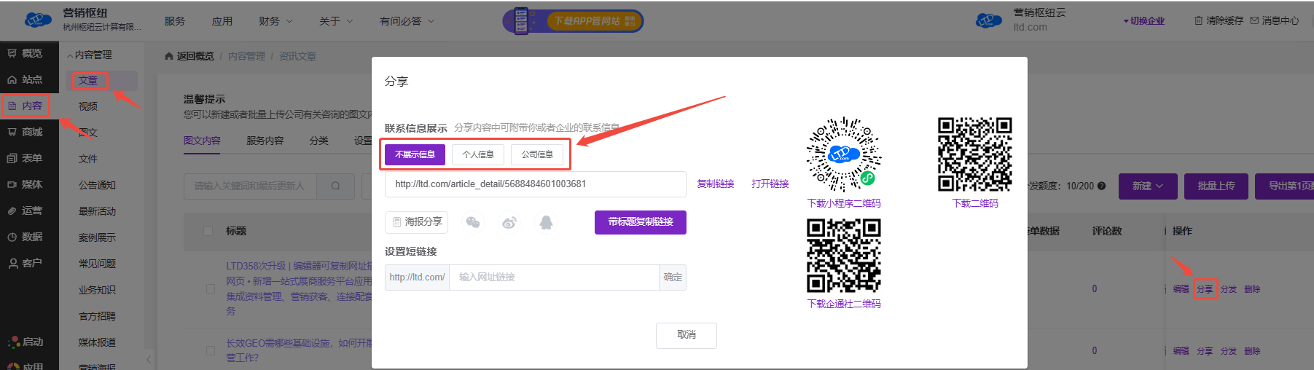The height and width of the screenshot is (370, 1314).
Task: Click the WeChat share icon
Action: point(473,223)
